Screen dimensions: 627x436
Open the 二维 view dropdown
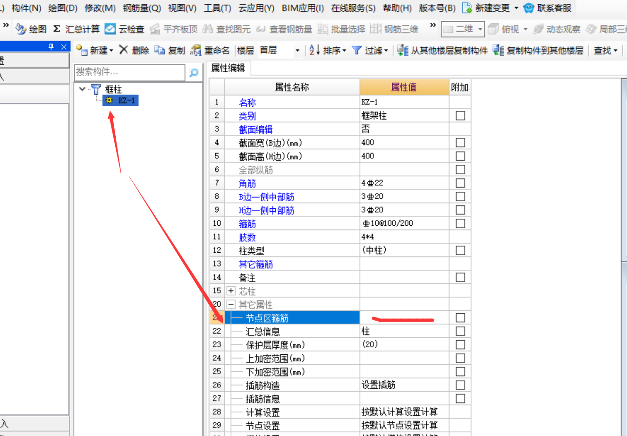(x=480, y=29)
